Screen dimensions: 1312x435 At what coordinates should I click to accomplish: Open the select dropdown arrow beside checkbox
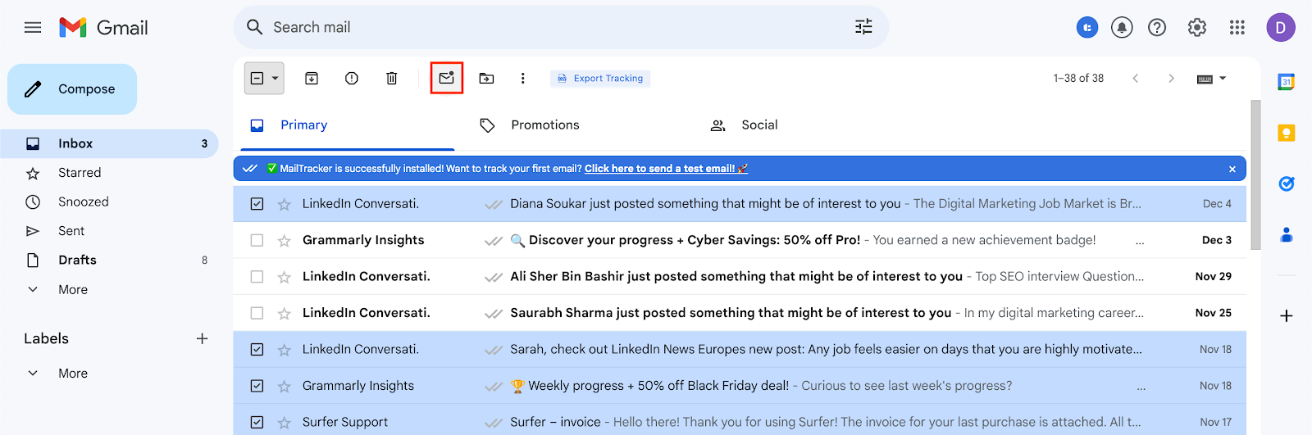point(275,79)
